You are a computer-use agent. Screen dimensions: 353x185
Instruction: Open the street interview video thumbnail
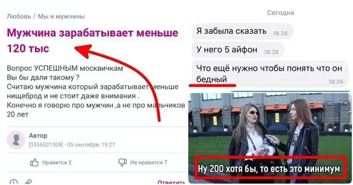coord(270,138)
